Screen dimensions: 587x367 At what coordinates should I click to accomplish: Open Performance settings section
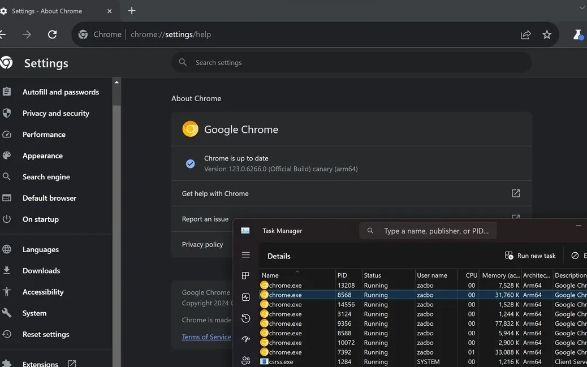pyautogui.click(x=44, y=135)
